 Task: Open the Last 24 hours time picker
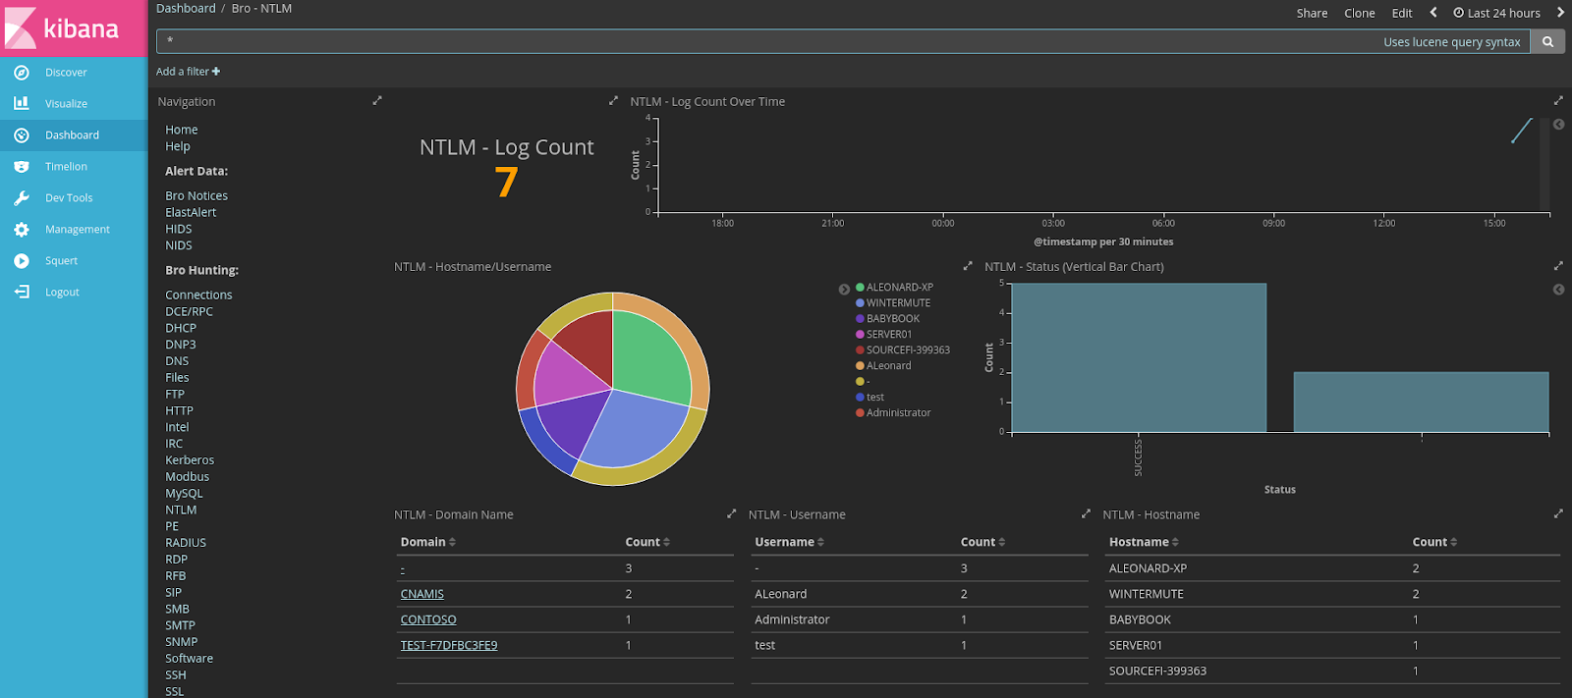[1496, 13]
